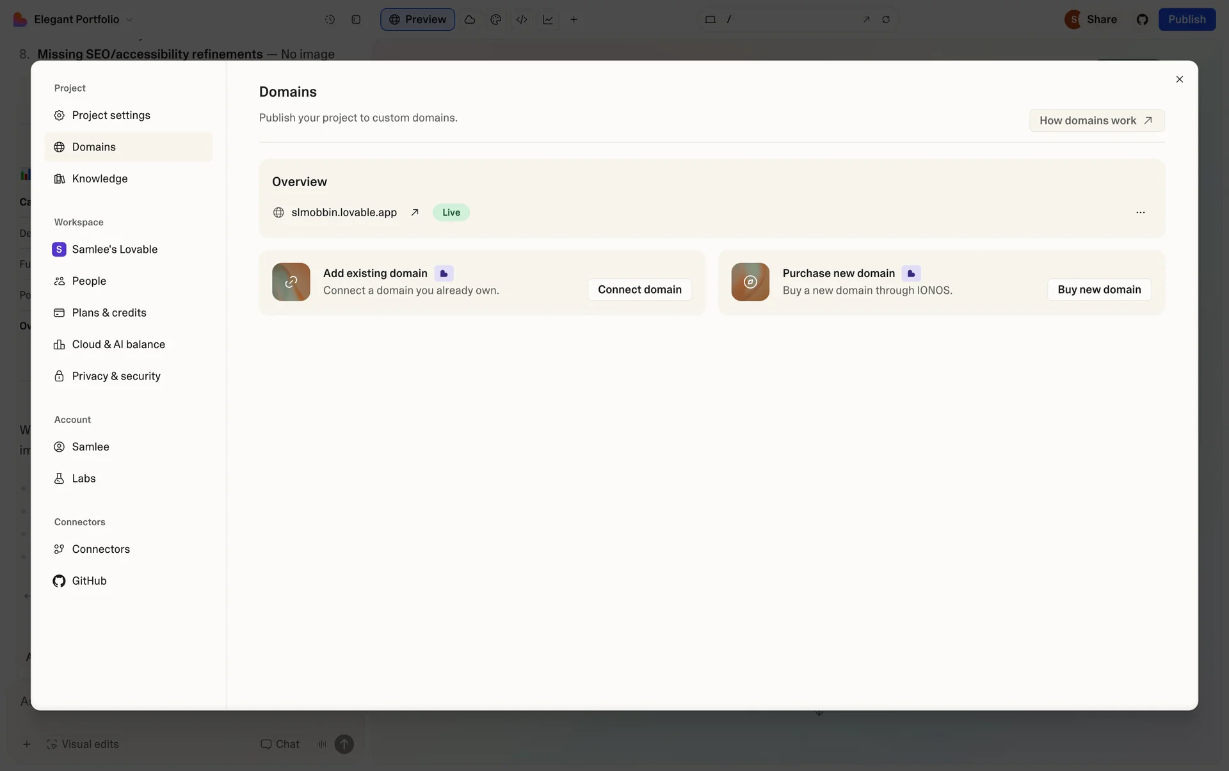The image size is (1229, 771).
Task: Open the three-dots menu in Overview
Action: [1140, 212]
